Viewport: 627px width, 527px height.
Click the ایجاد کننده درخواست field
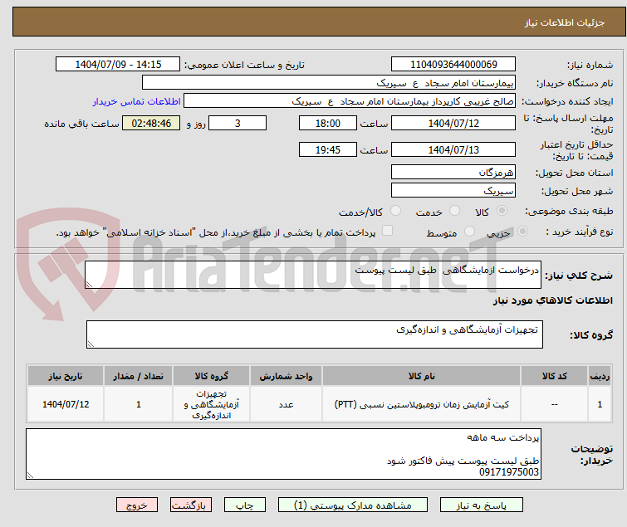[350, 101]
